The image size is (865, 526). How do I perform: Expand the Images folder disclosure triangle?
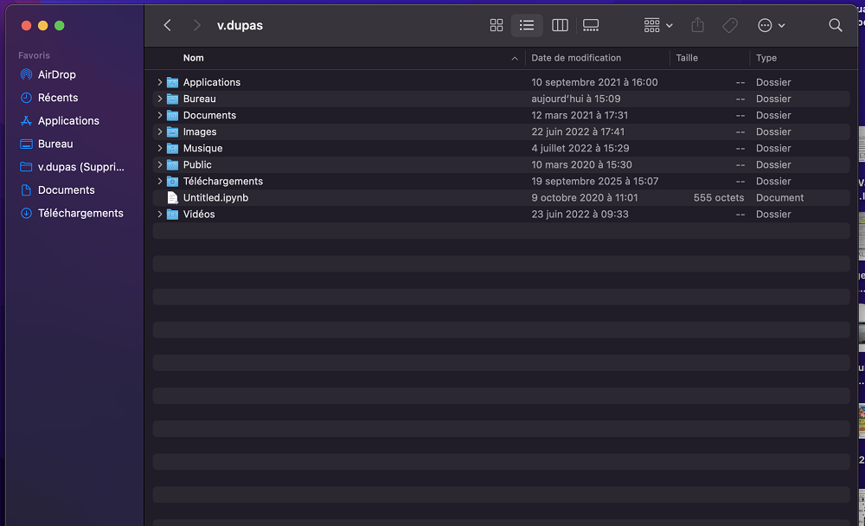[x=160, y=131]
